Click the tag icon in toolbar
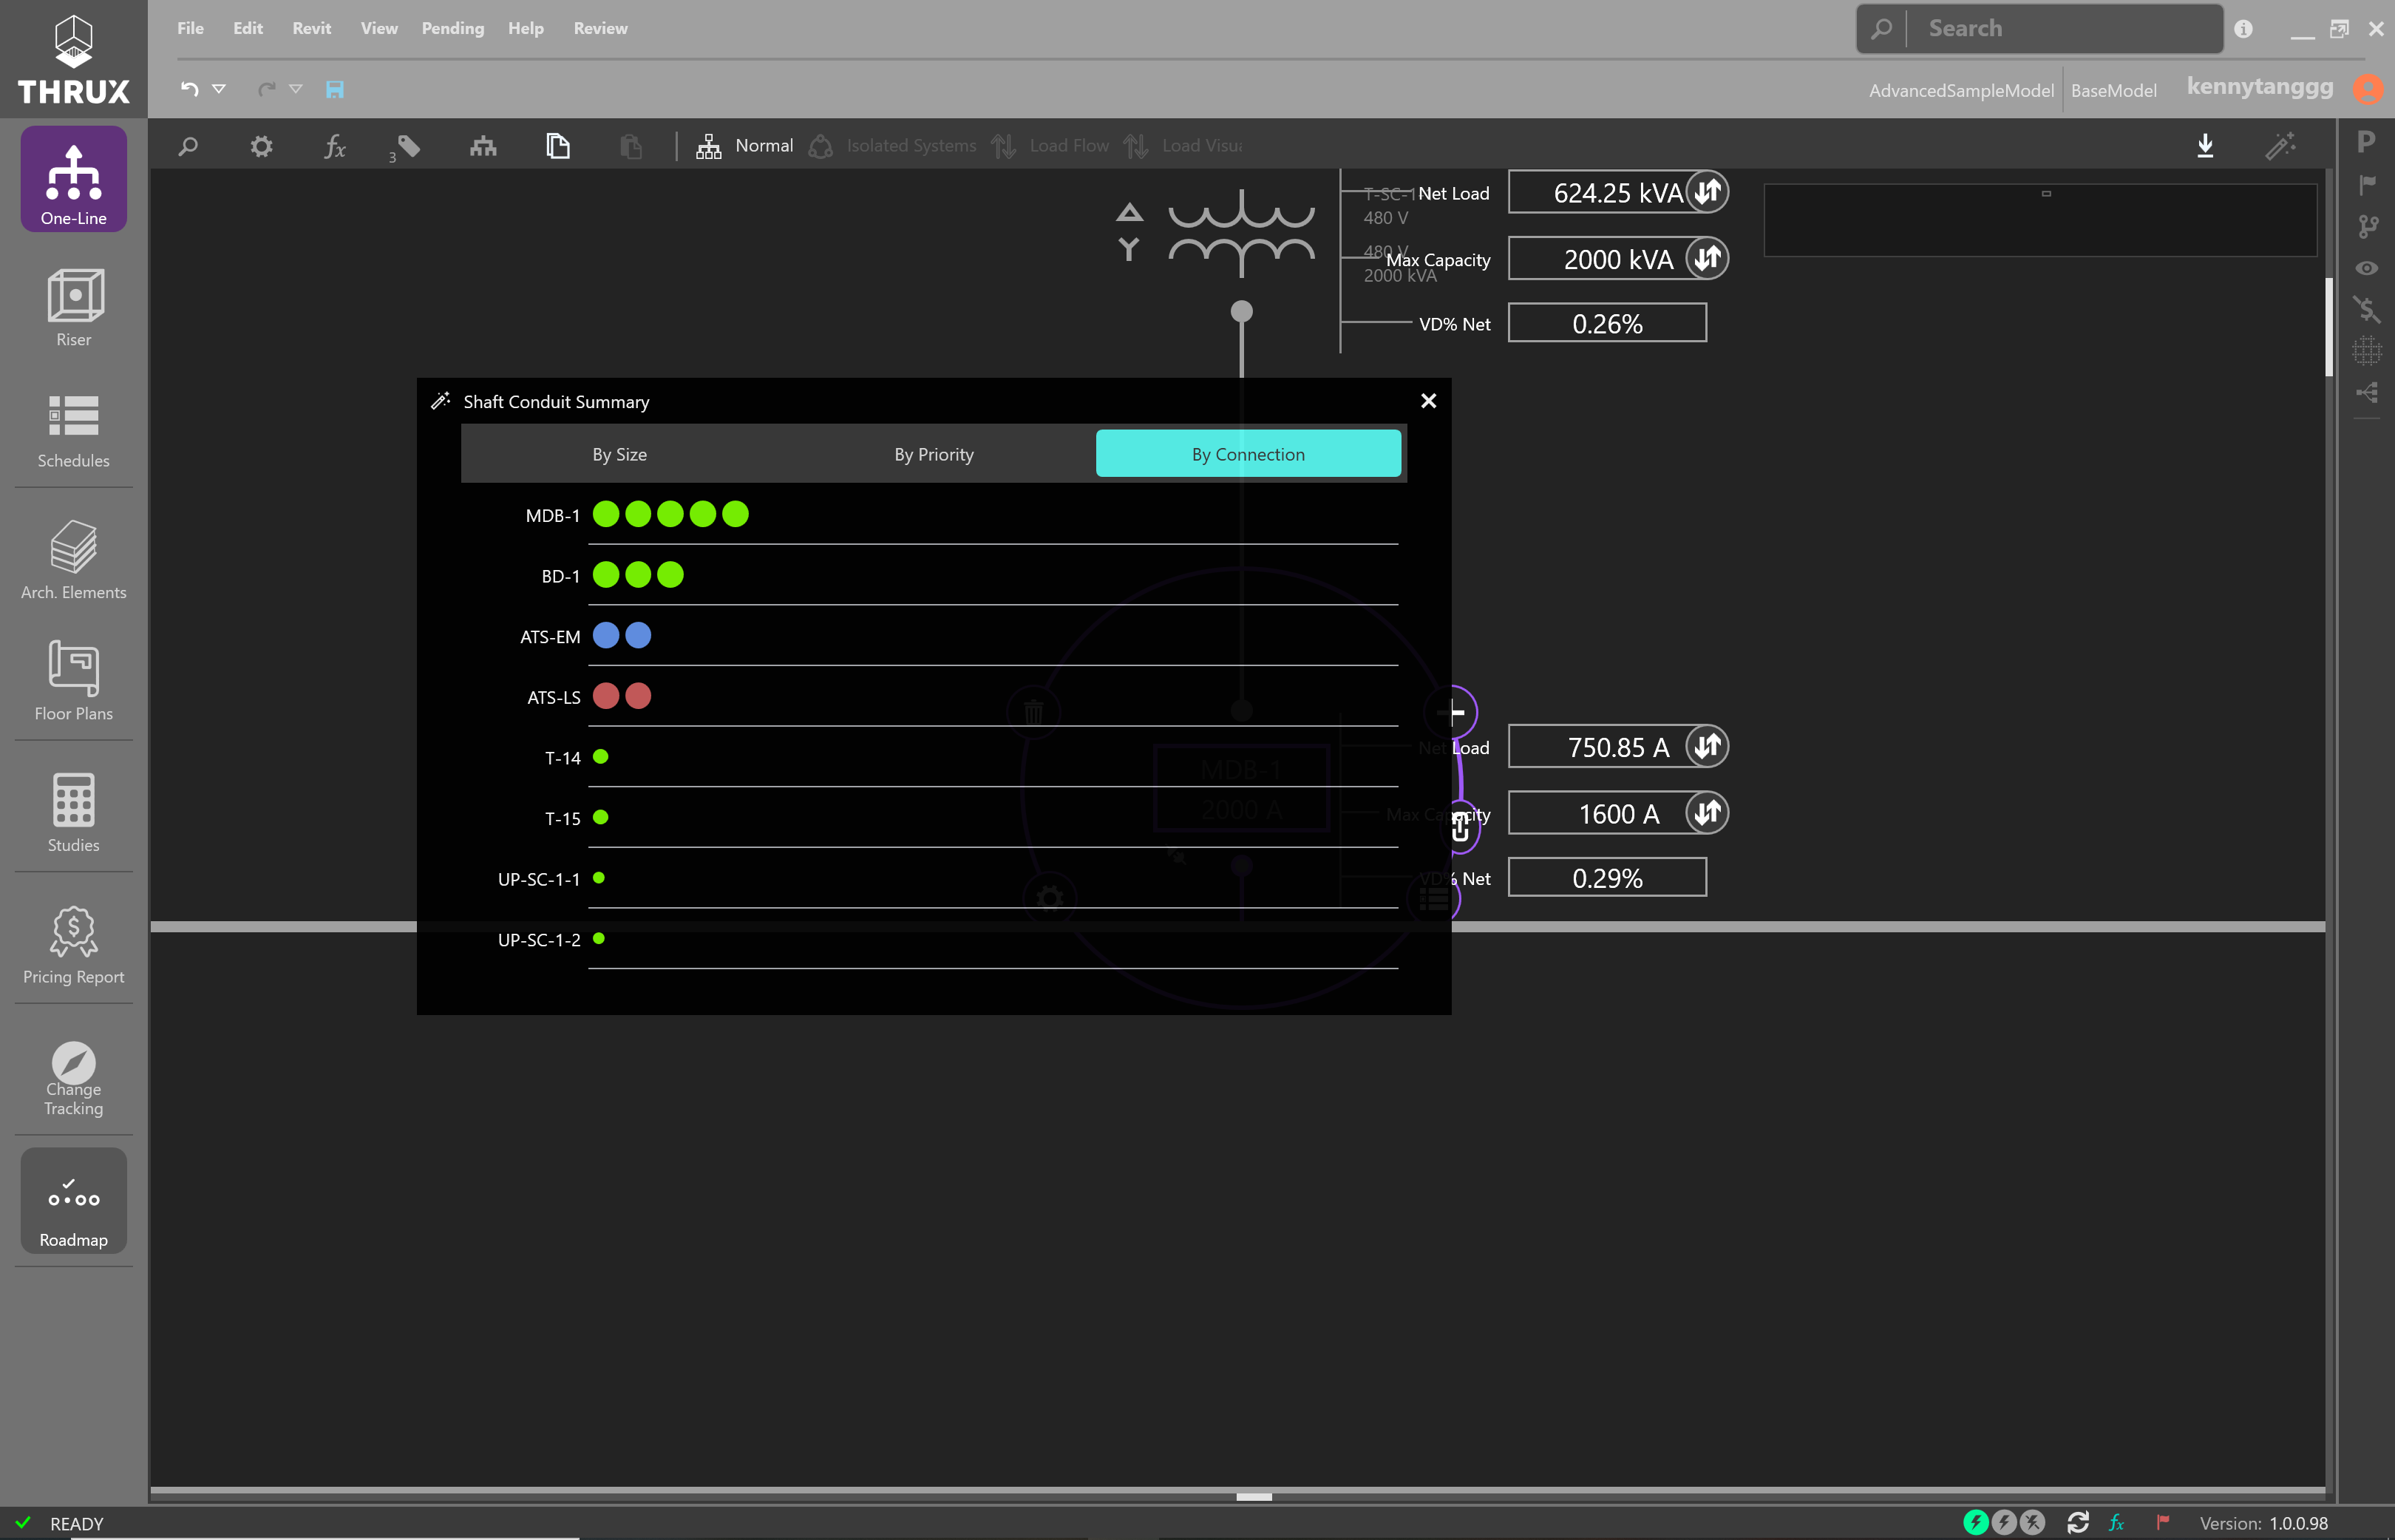The width and height of the screenshot is (2395, 1540). point(409,146)
